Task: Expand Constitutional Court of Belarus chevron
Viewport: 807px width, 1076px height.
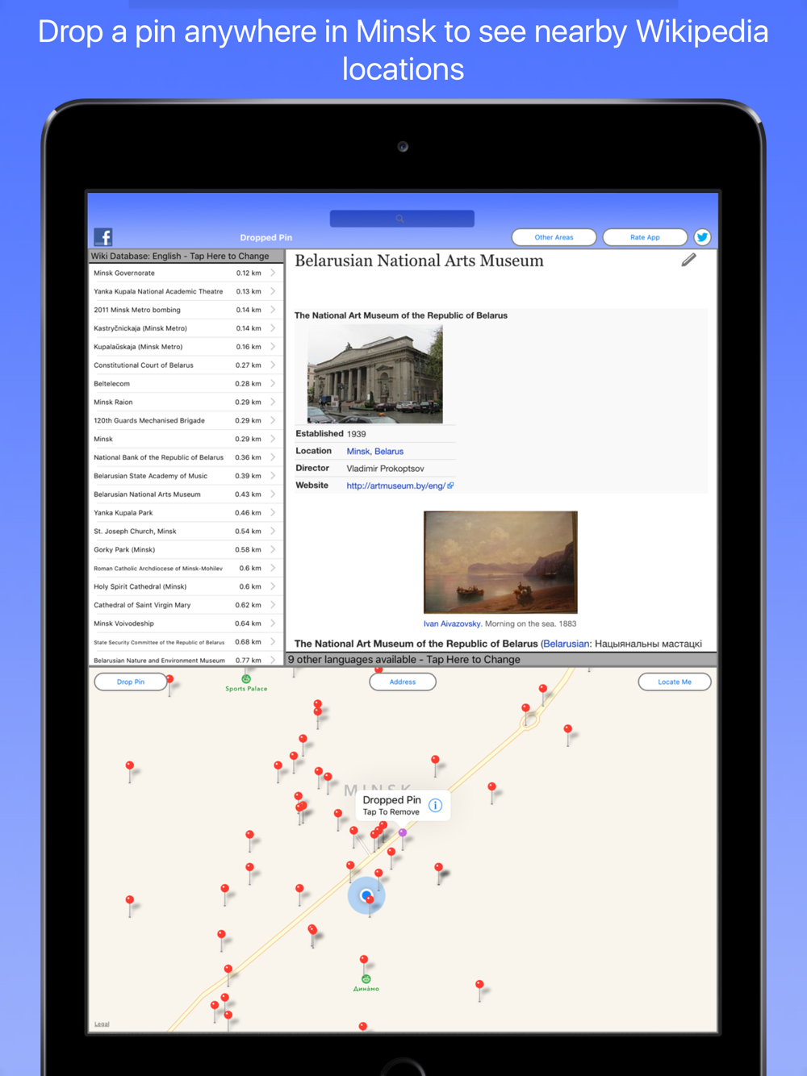Action: 273,365
